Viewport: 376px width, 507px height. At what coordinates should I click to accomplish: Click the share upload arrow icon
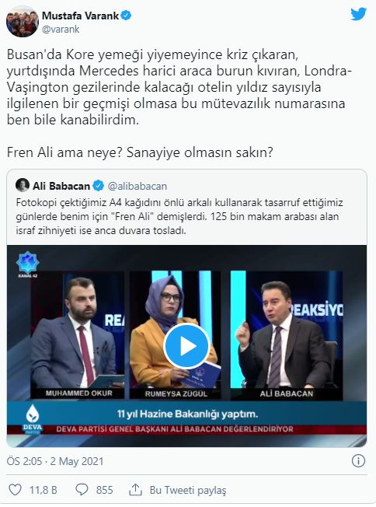135,490
